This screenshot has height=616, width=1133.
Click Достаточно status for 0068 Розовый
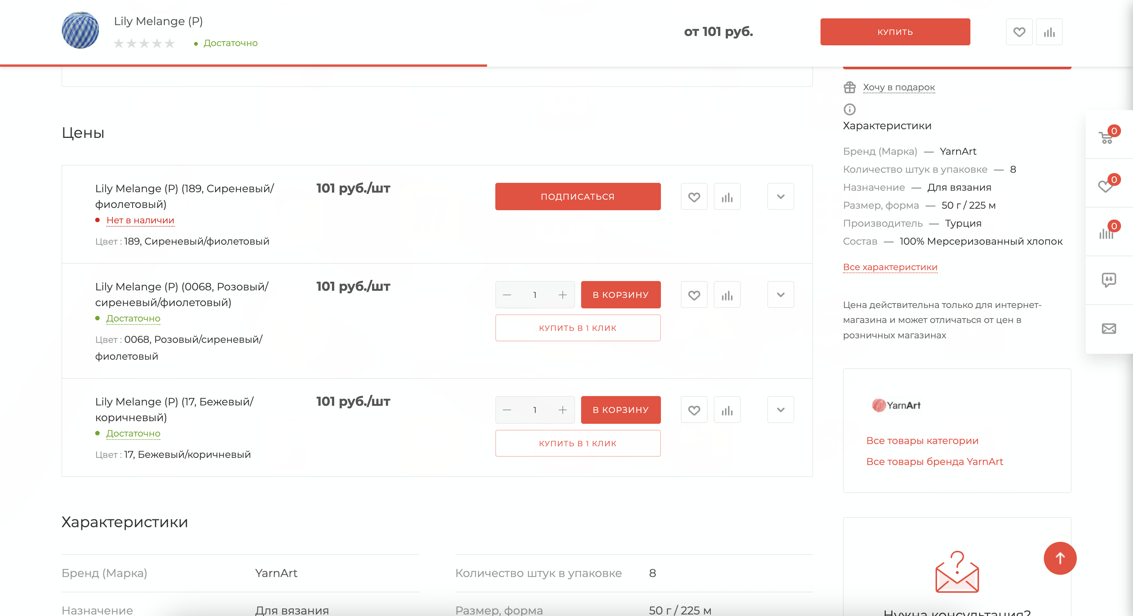(x=133, y=318)
